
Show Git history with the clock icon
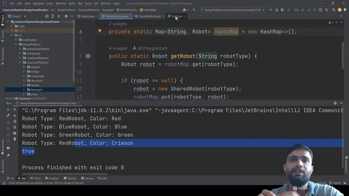[x=320, y=10]
